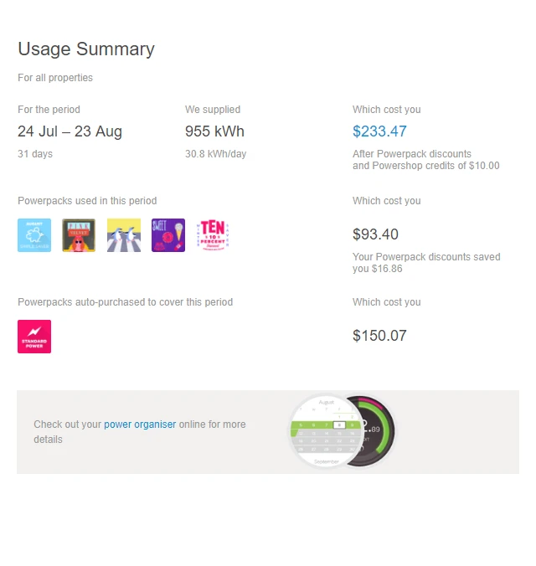This screenshot has width=536, height=566.
Task: Select the 955 kWh supplied value
Action: 214,131
